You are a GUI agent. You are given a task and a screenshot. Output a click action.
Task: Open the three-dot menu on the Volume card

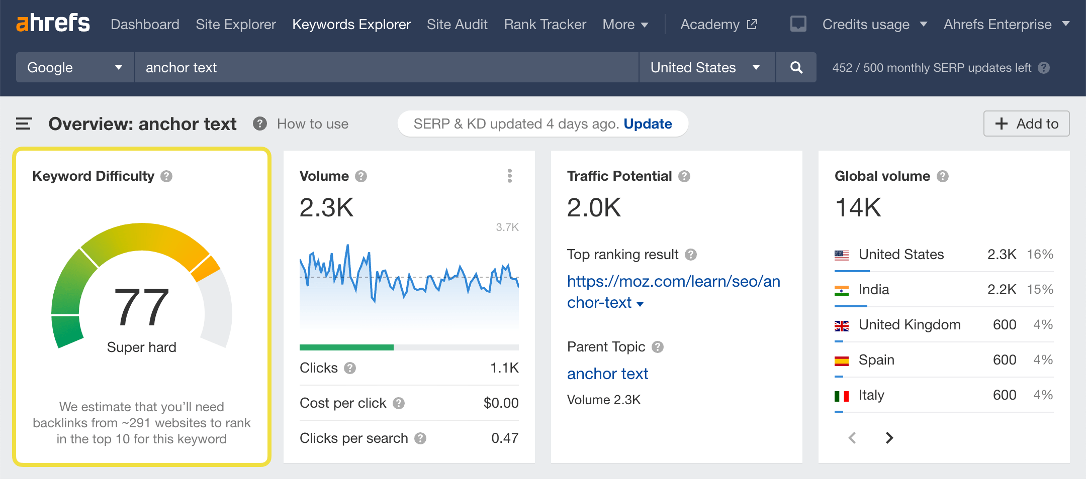click(x=509, y=176)
